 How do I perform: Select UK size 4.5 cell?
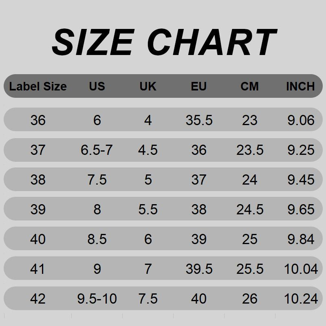148,150
